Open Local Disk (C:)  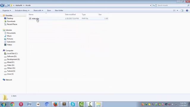pos(12,53)
